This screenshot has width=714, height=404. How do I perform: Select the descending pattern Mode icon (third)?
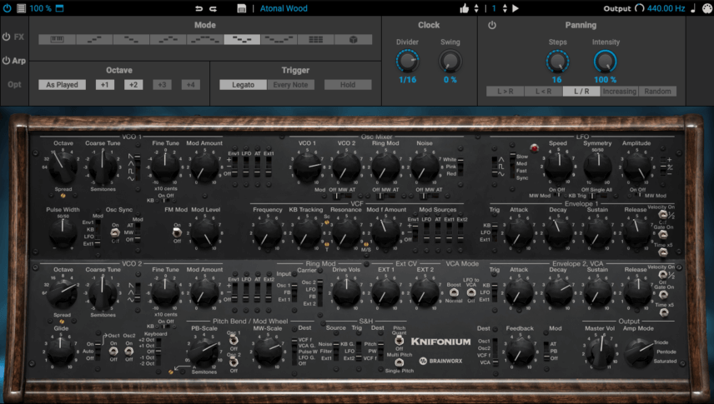pyautogui.click(x=131, y=40)
